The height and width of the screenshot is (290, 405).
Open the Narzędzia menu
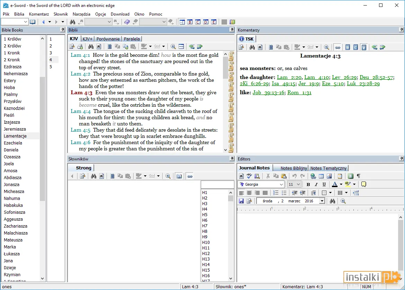click(81, 14)
